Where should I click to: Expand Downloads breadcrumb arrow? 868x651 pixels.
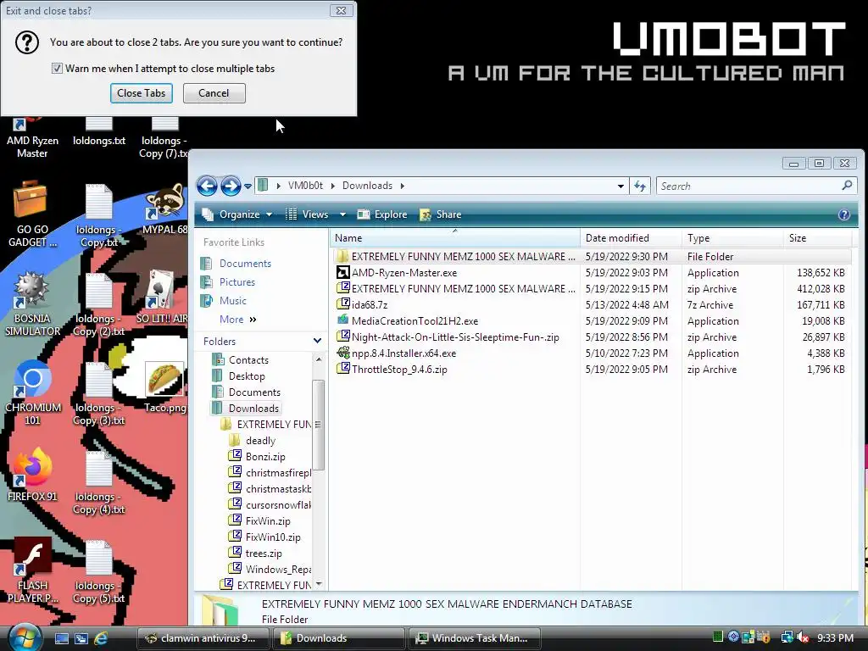click(x=403, y=186)
